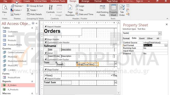Collapse the Macros group
The width and height of the screenshot is (170, 95).
(32, 93)
